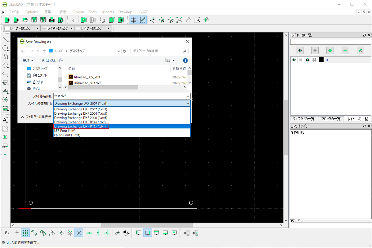
Task: Select the Line tool in left toolbar
Action: pyautogui.click(x=5, y=40)
